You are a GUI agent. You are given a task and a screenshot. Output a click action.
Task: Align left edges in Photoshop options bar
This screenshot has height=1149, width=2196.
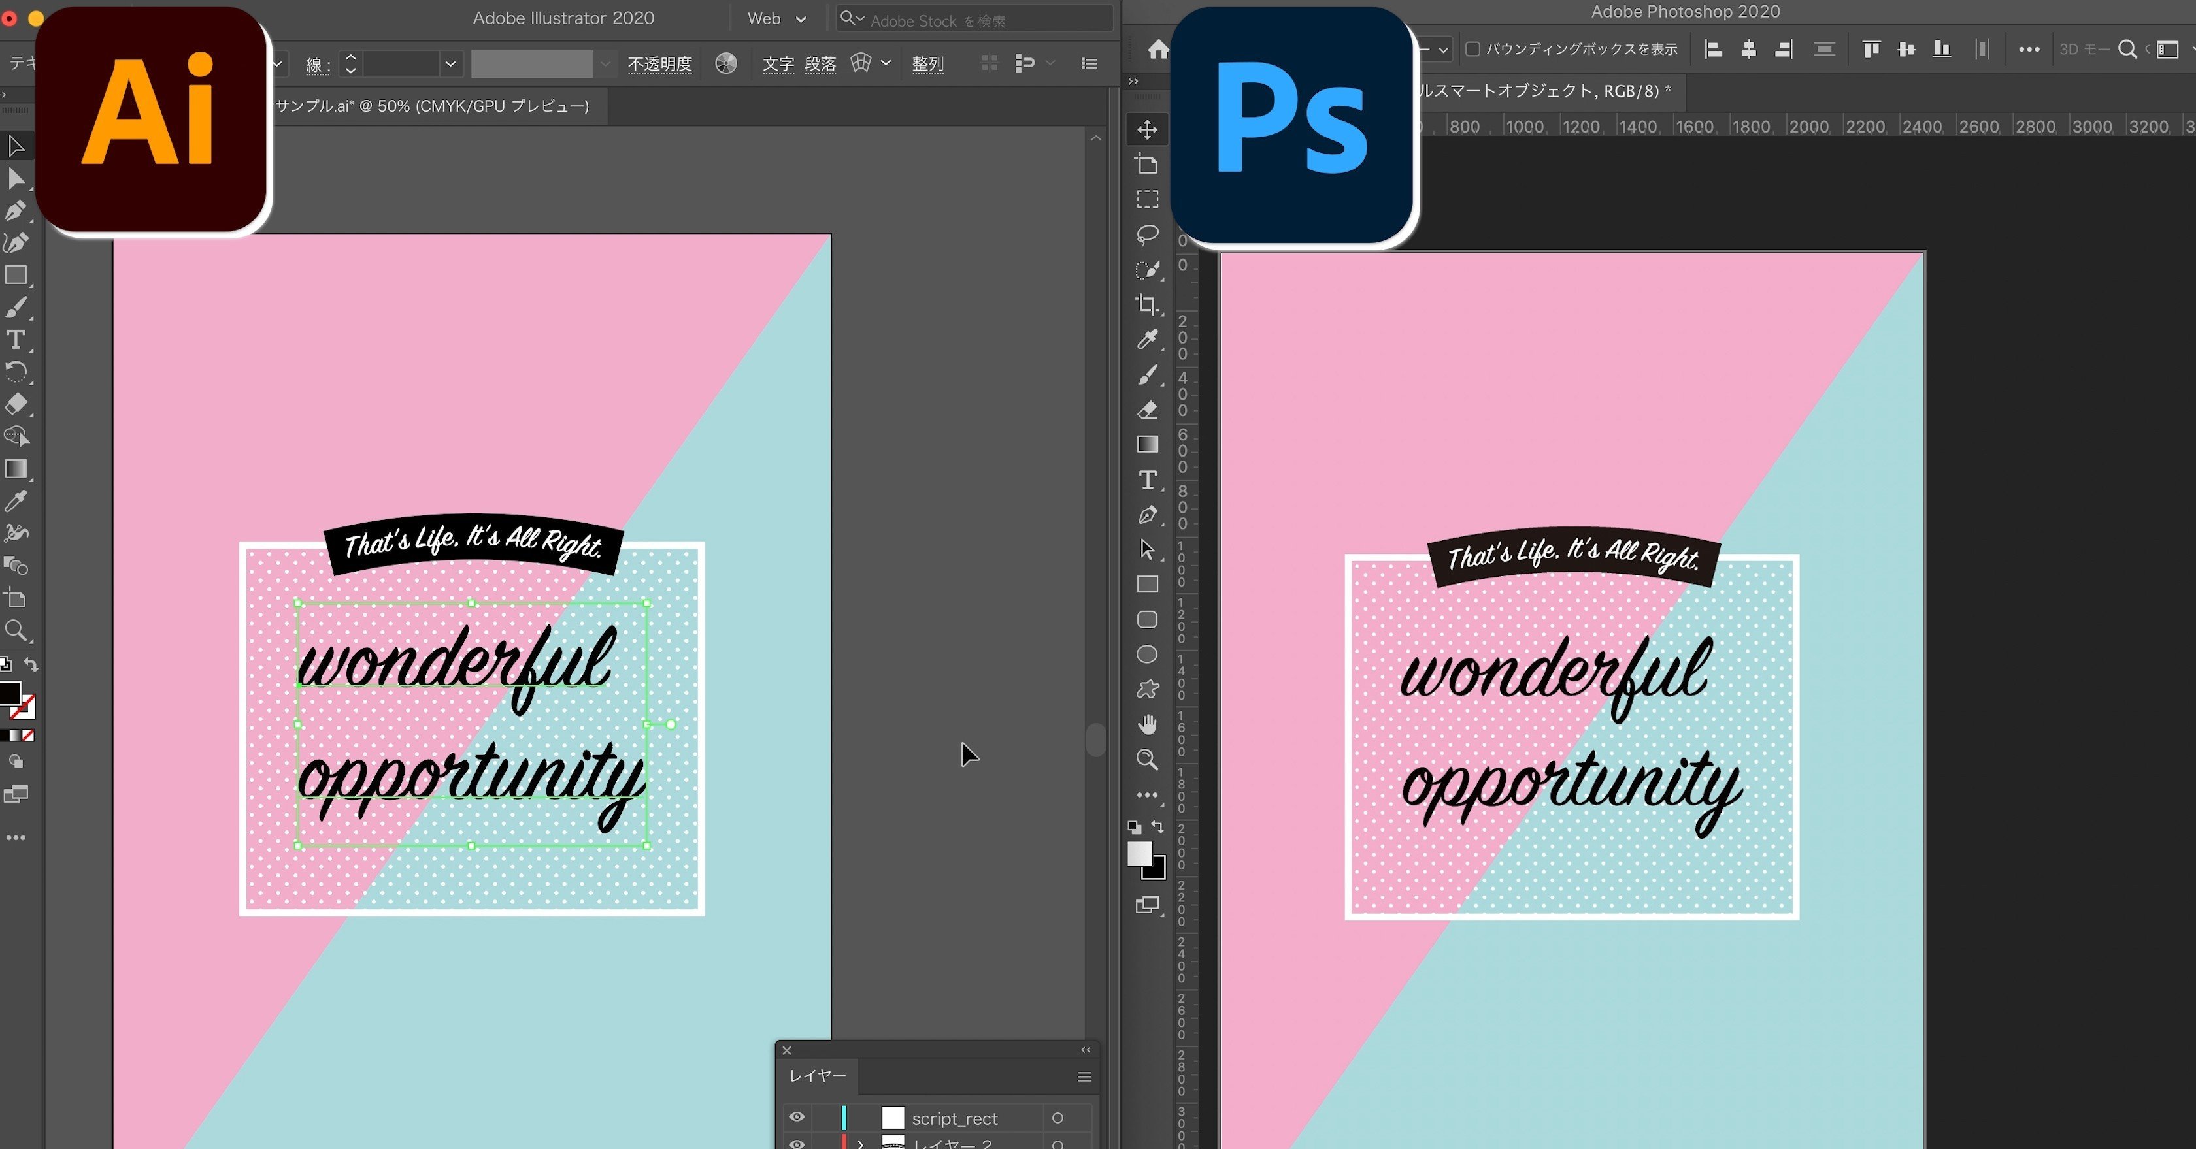1712,50
